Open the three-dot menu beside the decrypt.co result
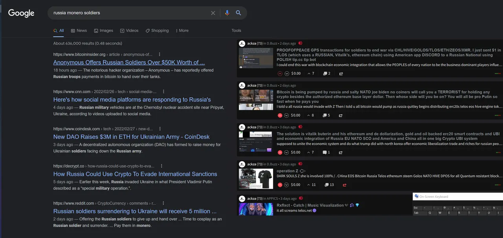Image resolution: width=503 pixels, height=238 pixels. [x=162, y=166]
